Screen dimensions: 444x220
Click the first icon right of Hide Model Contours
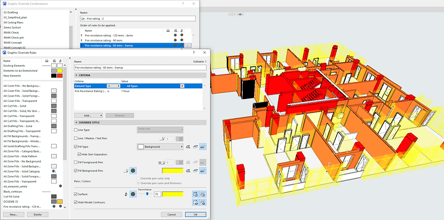tap(196, 202)
